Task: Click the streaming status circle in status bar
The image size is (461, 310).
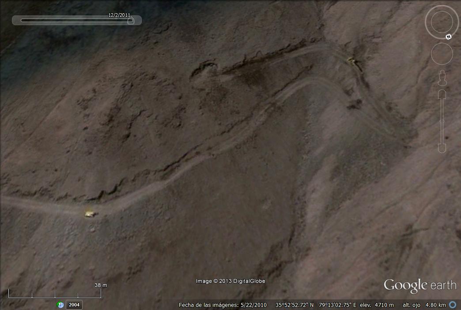Action: (x=453, y=305)
